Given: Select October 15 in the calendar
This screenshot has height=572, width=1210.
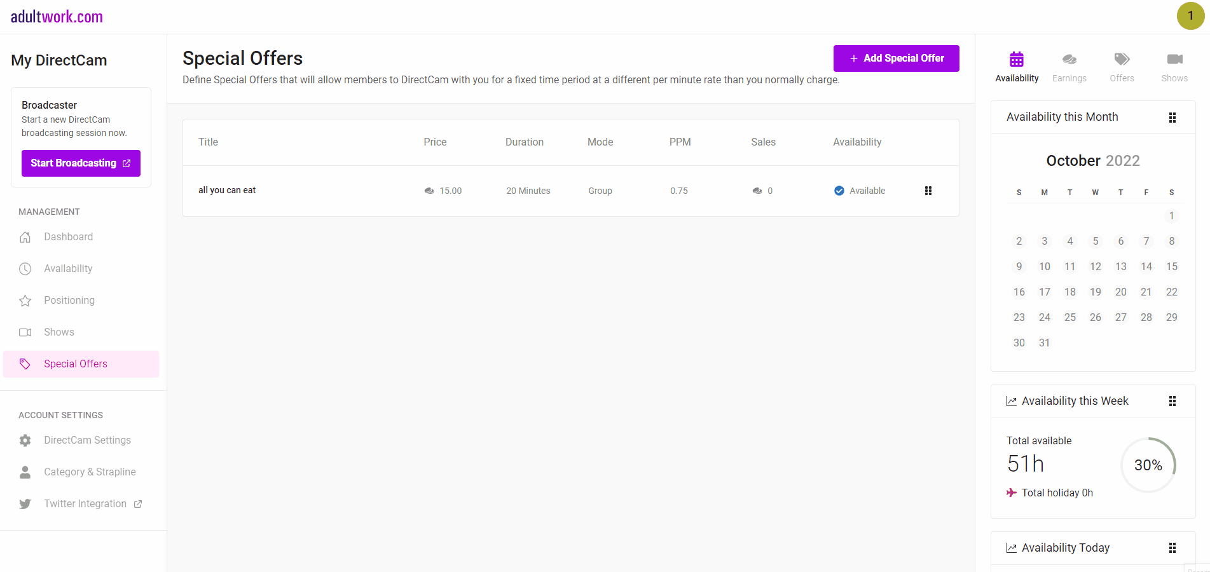Looking at the screenshot, I should click(x=1171, y=266).
